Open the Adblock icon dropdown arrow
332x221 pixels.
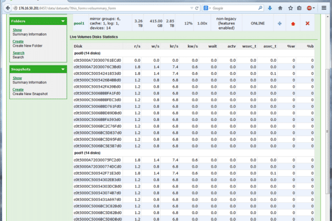tap(314, 8)
